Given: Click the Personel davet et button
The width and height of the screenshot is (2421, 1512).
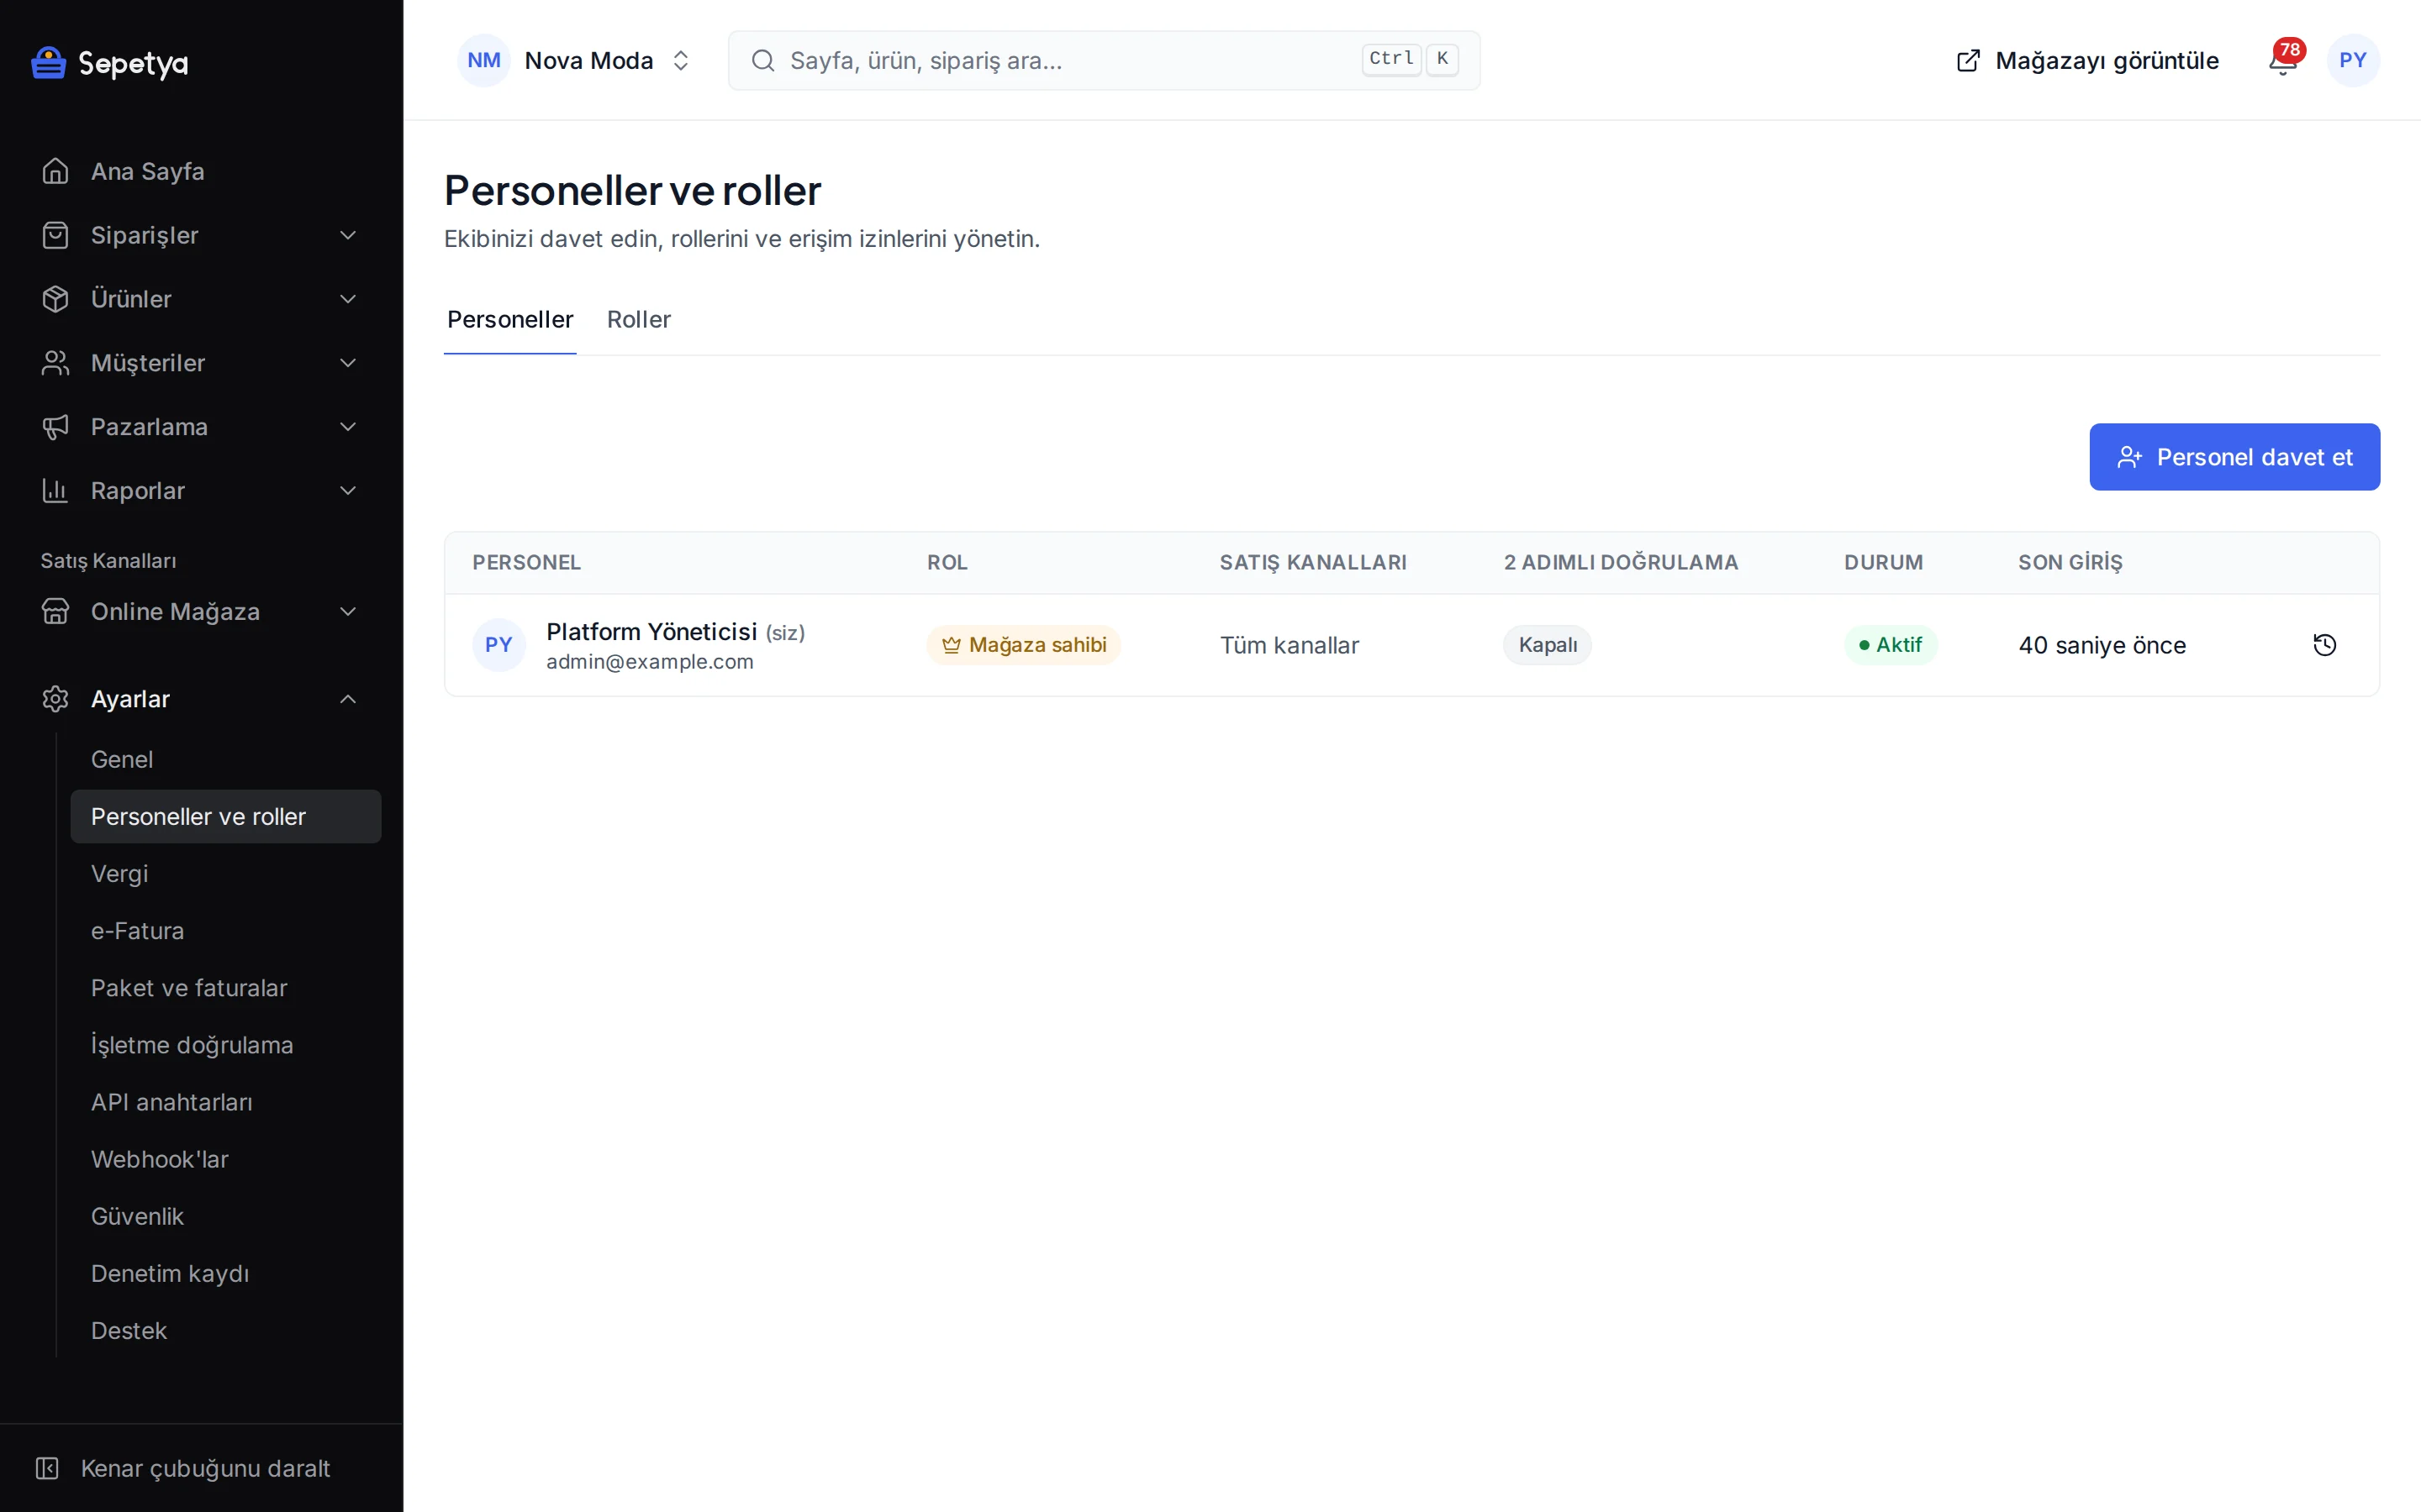Looking at the screenshot, I should 2234,457.
